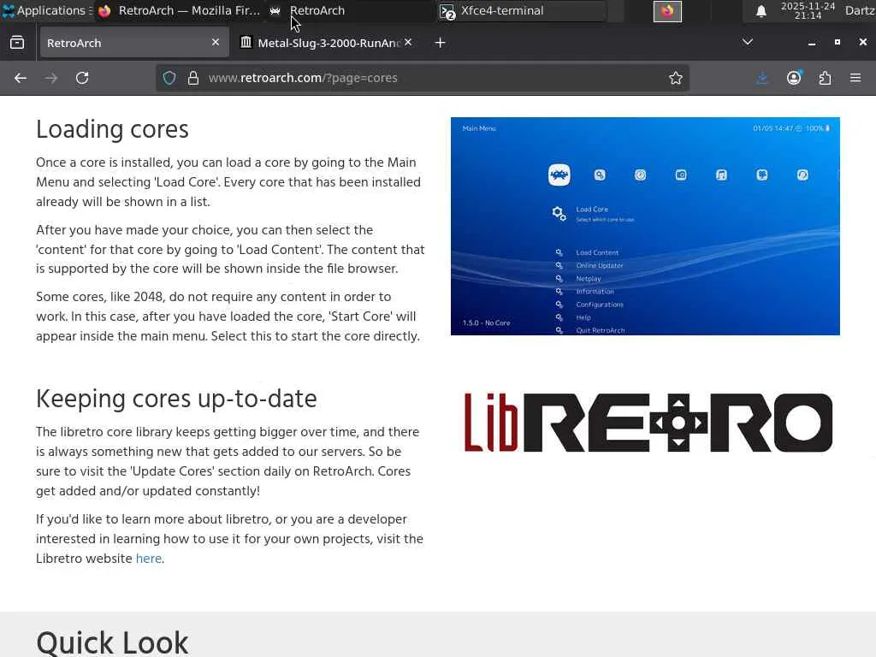Click the Load Core gear icon in screenshot
Image resolution: width=876 pixels, height=657 pixels.
click(x=559, y=213)
